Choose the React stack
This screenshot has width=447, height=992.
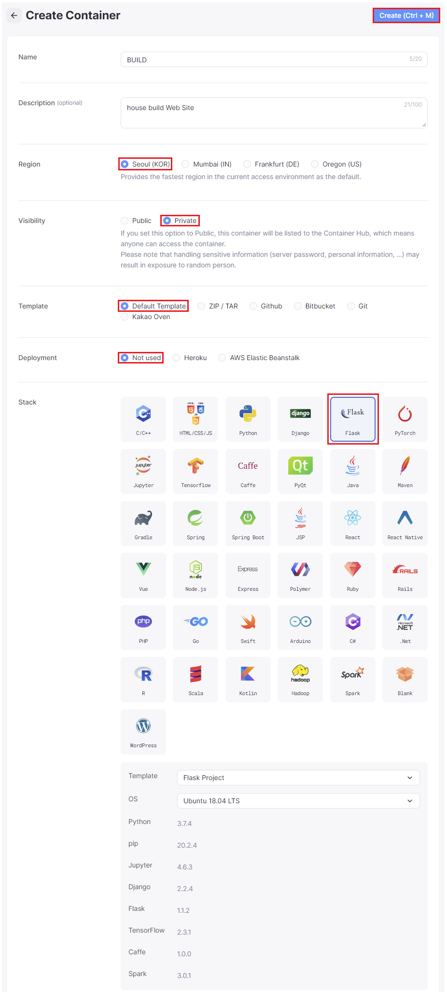point(353,523)
